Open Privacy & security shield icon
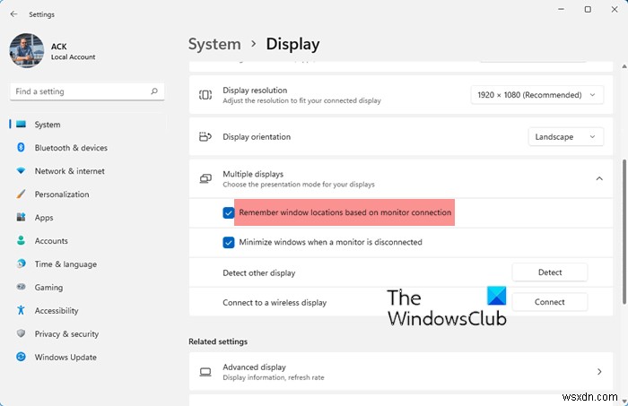628x406 pixels. click(x=21, y=333)
